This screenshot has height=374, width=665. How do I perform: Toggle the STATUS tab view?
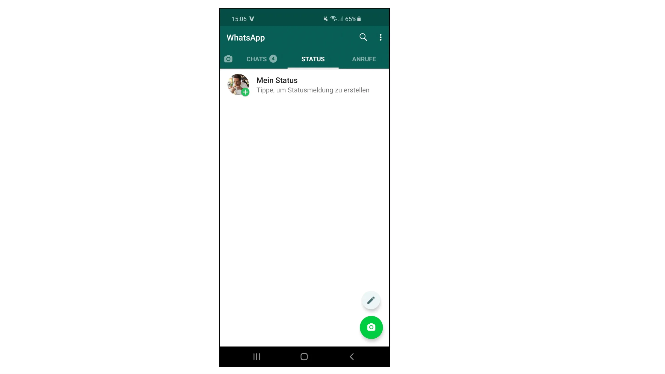[313, 58]
